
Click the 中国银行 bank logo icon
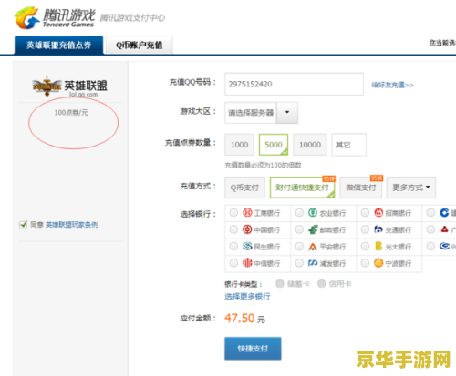(247, 229)
